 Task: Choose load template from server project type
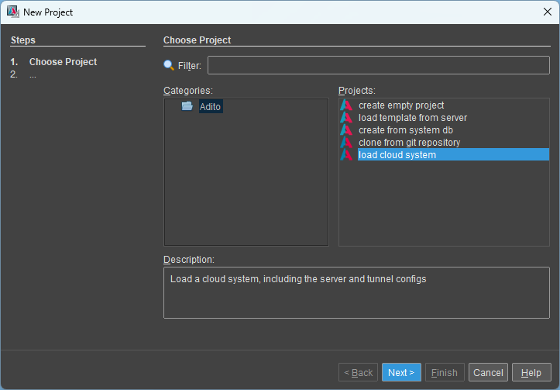[412, 118]
